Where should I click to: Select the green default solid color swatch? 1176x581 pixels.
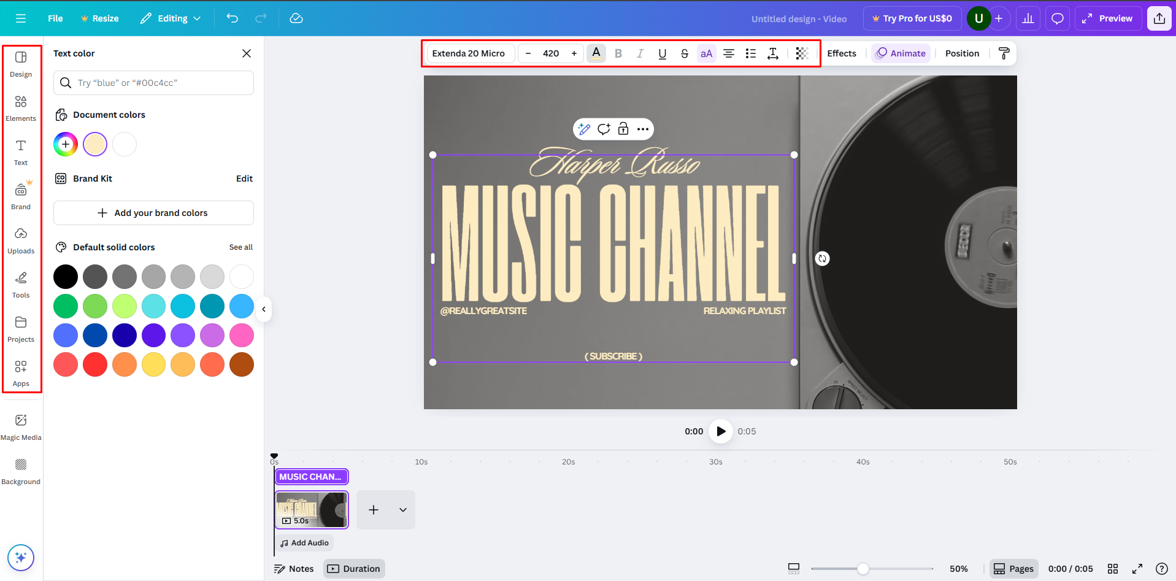[65, 306]
